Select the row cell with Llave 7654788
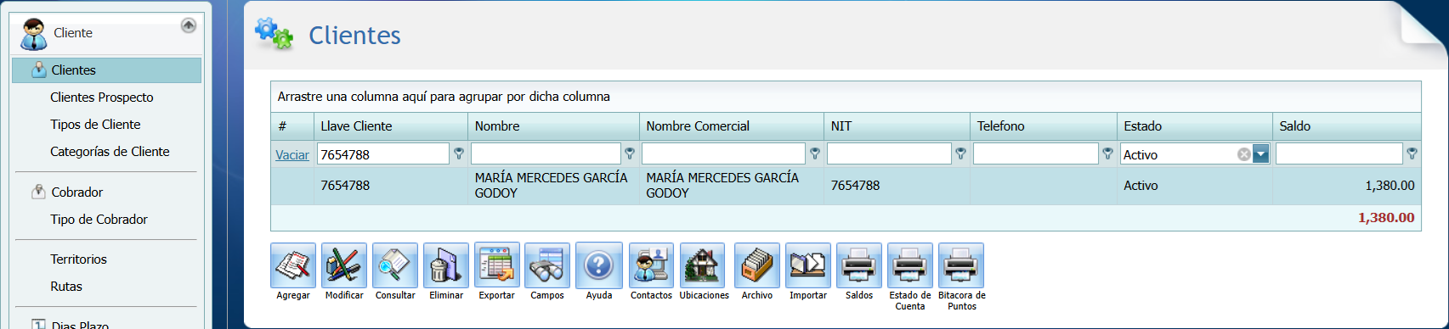This screenshot has height=329, width=1449. coord(391,186)
